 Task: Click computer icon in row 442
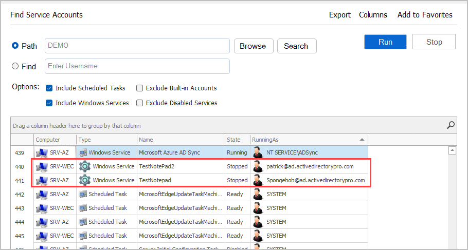[42, 194]
